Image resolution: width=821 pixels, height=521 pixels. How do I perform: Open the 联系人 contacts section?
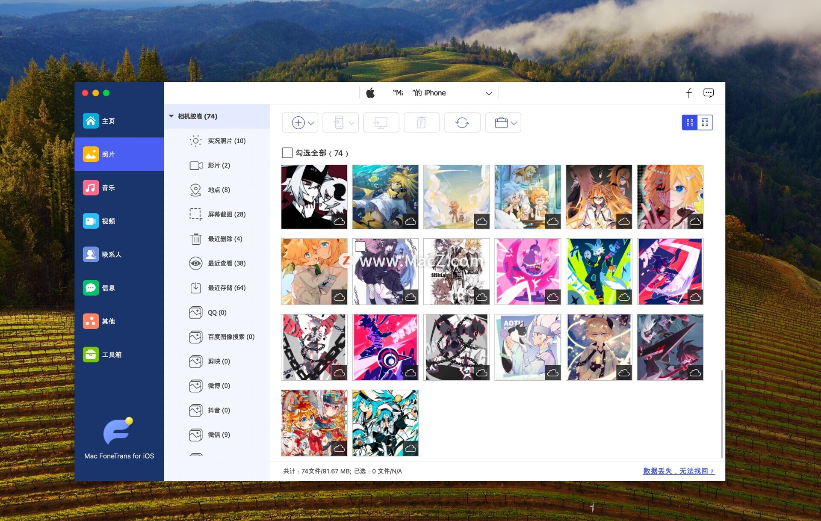[x=119, y=255]
